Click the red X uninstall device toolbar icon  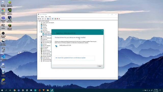click(57, 19)
